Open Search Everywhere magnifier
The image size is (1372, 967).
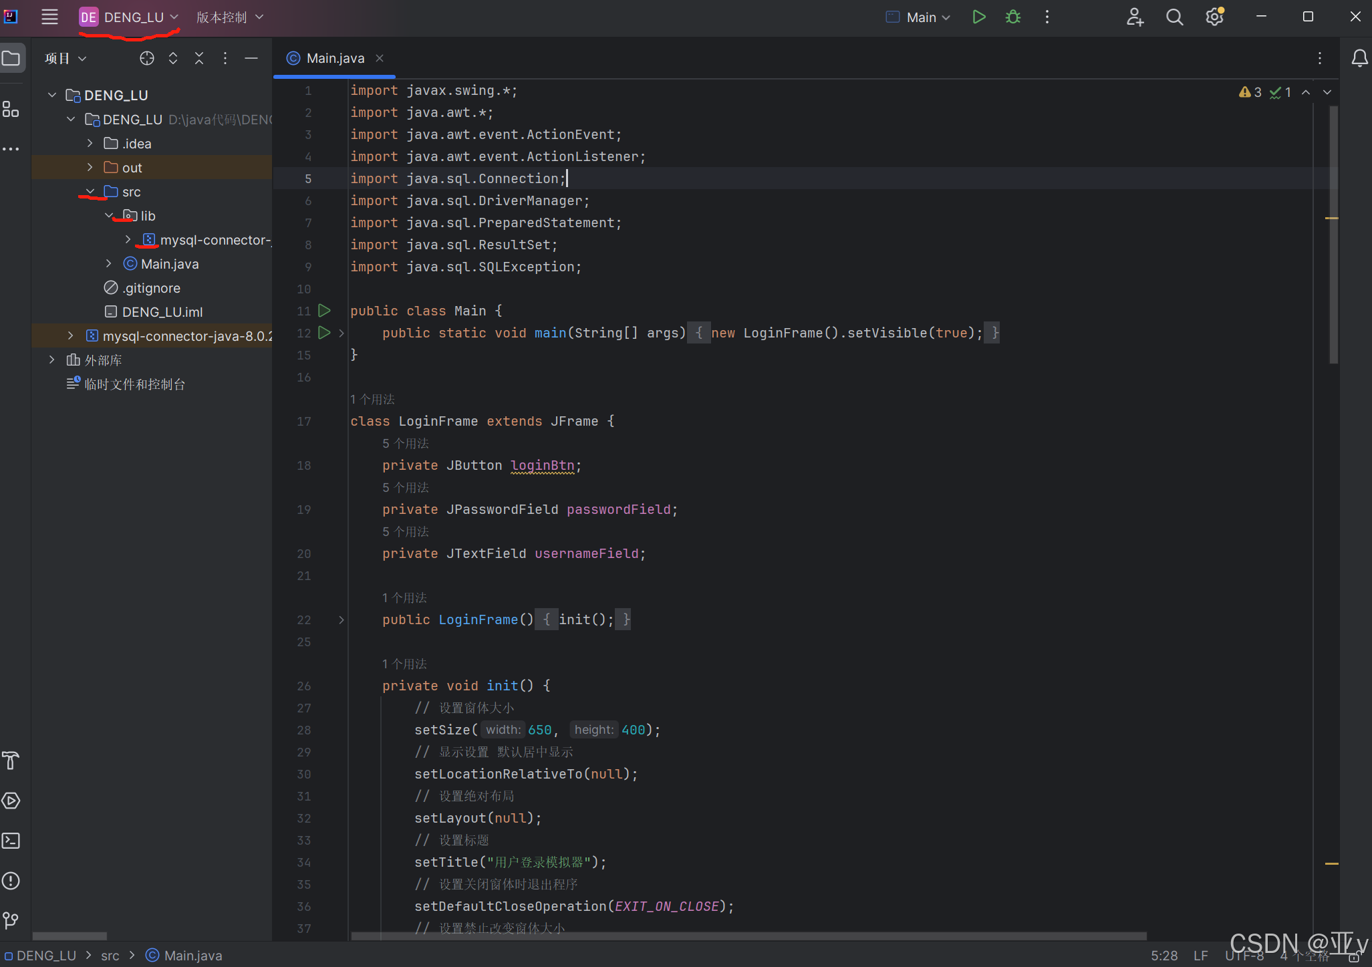point(1174,17)
